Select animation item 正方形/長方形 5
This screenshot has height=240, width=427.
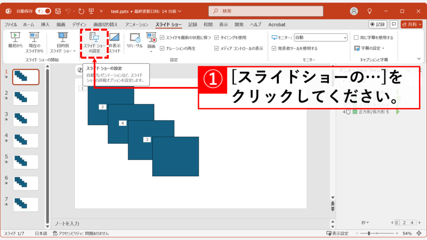pyautogui.click(x=372, y=112)
